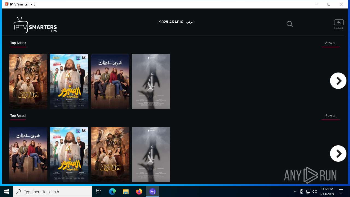Open first Top Rated poster of friends on wall
The width and height of the screenshot is (350, 197).
pos(28,154)
